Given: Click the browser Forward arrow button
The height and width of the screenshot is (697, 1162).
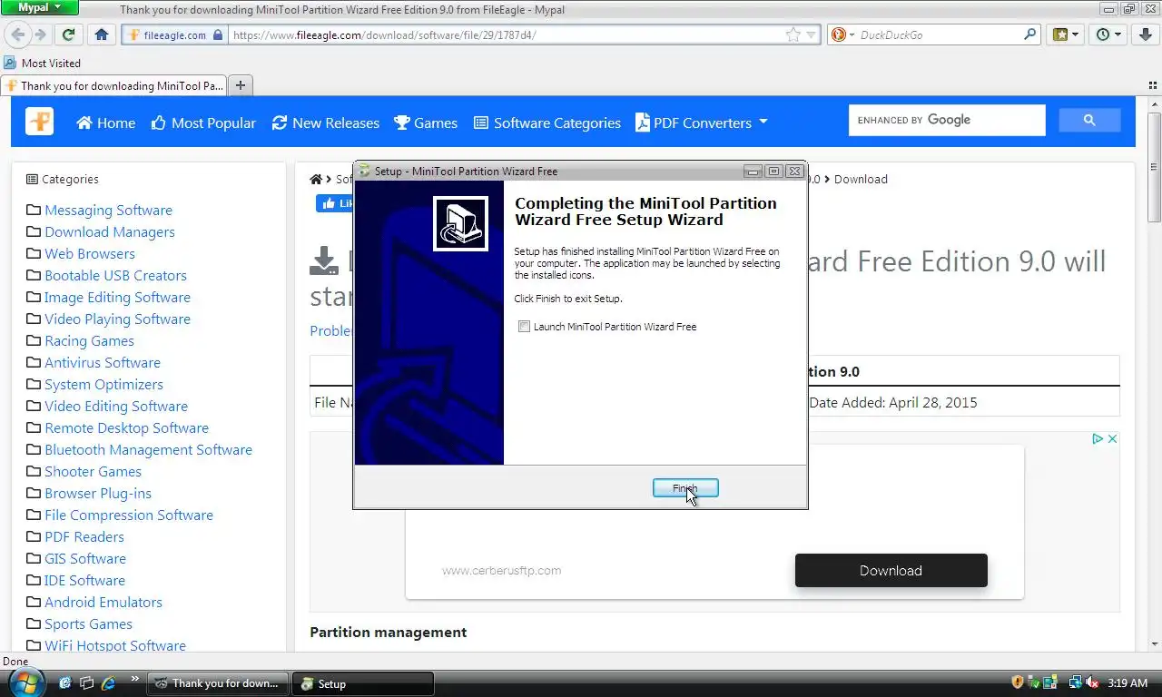Looking at the screenshot, I should tap(40, 34).
